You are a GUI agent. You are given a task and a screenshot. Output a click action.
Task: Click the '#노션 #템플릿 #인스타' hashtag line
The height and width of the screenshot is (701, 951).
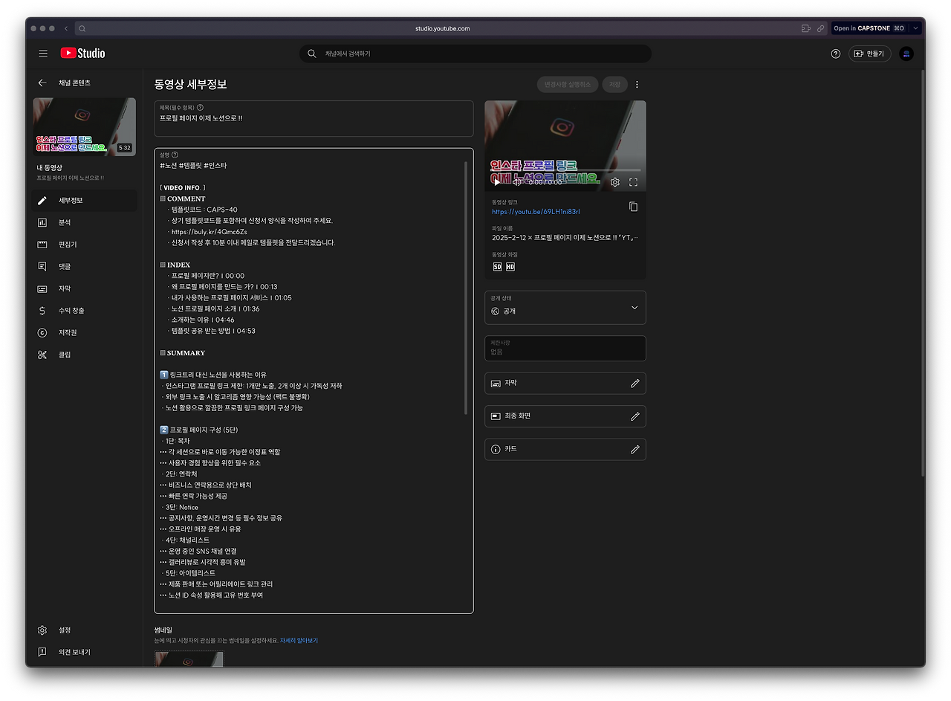[x=193, y=166]
